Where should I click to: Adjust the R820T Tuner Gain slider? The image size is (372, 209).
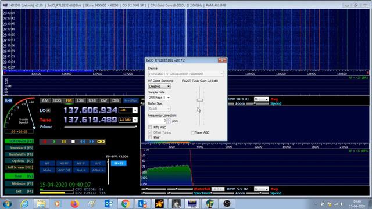click(x=200, y=100)
